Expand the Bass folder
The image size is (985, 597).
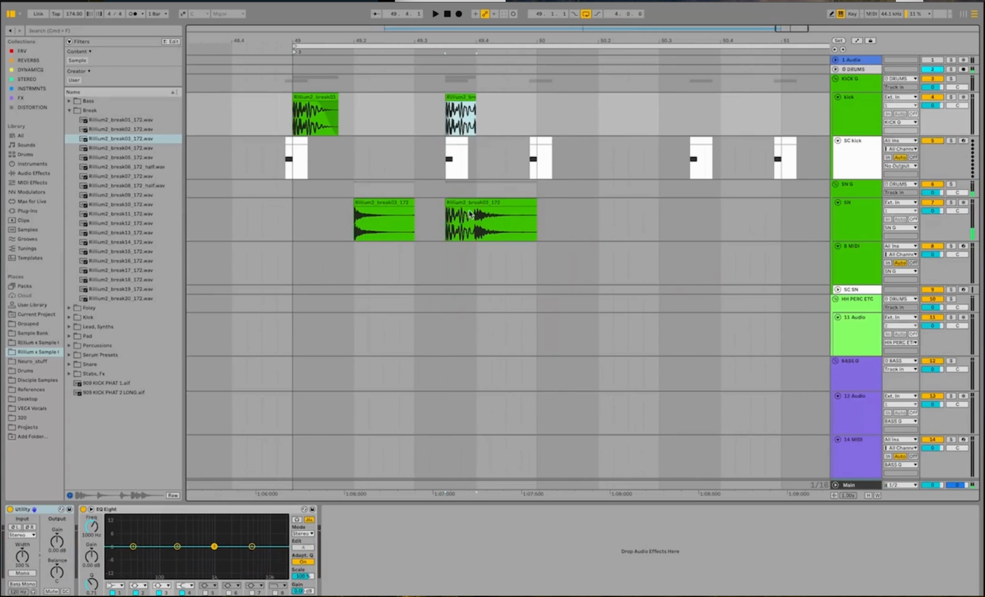(x=69, y=101)
